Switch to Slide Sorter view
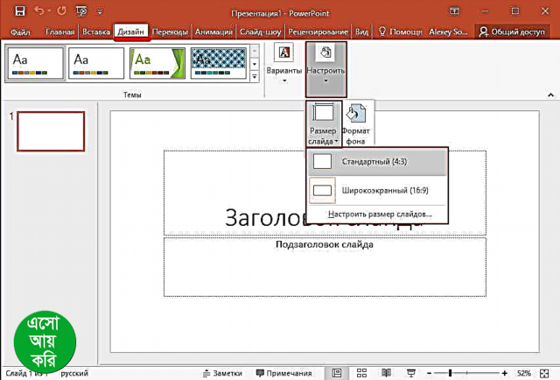This screenshot has height=380, width=560. pos(361,372)
